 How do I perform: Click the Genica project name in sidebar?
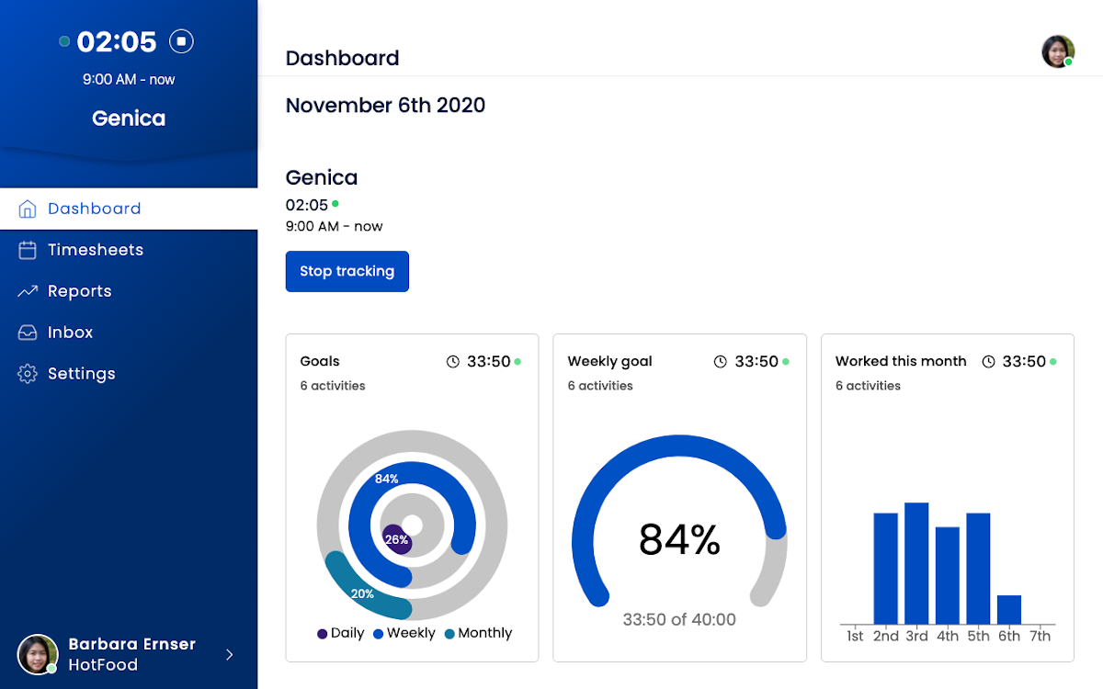[x=129, y=119]
